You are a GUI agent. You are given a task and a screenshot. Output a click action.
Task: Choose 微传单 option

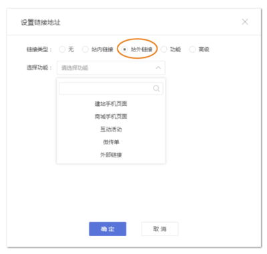[111, 142]
